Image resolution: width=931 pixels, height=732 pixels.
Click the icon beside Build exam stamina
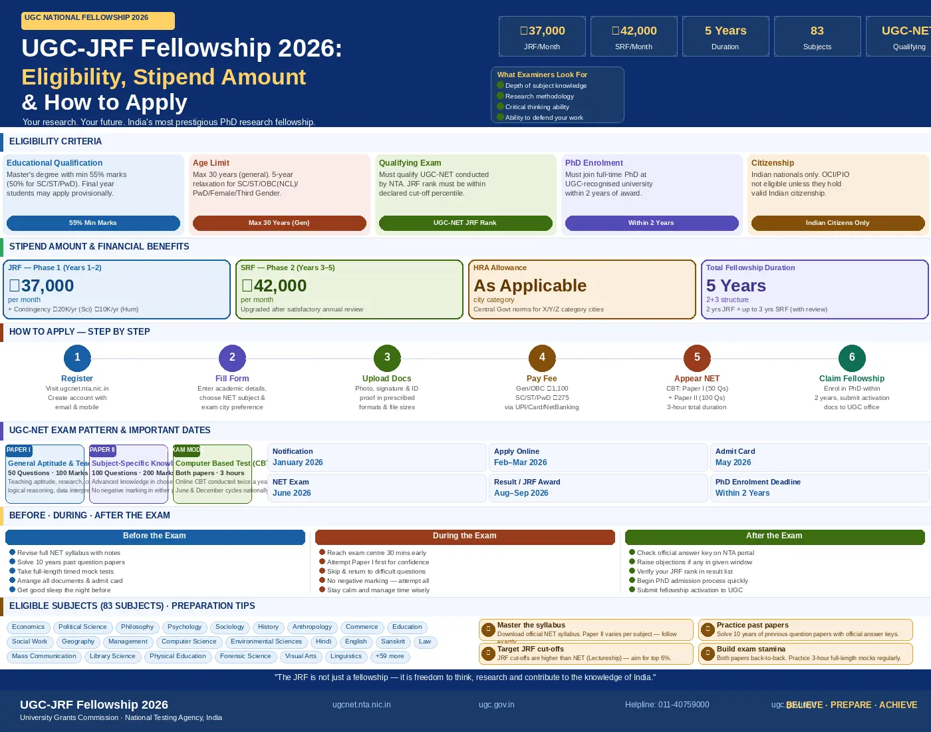708,653
